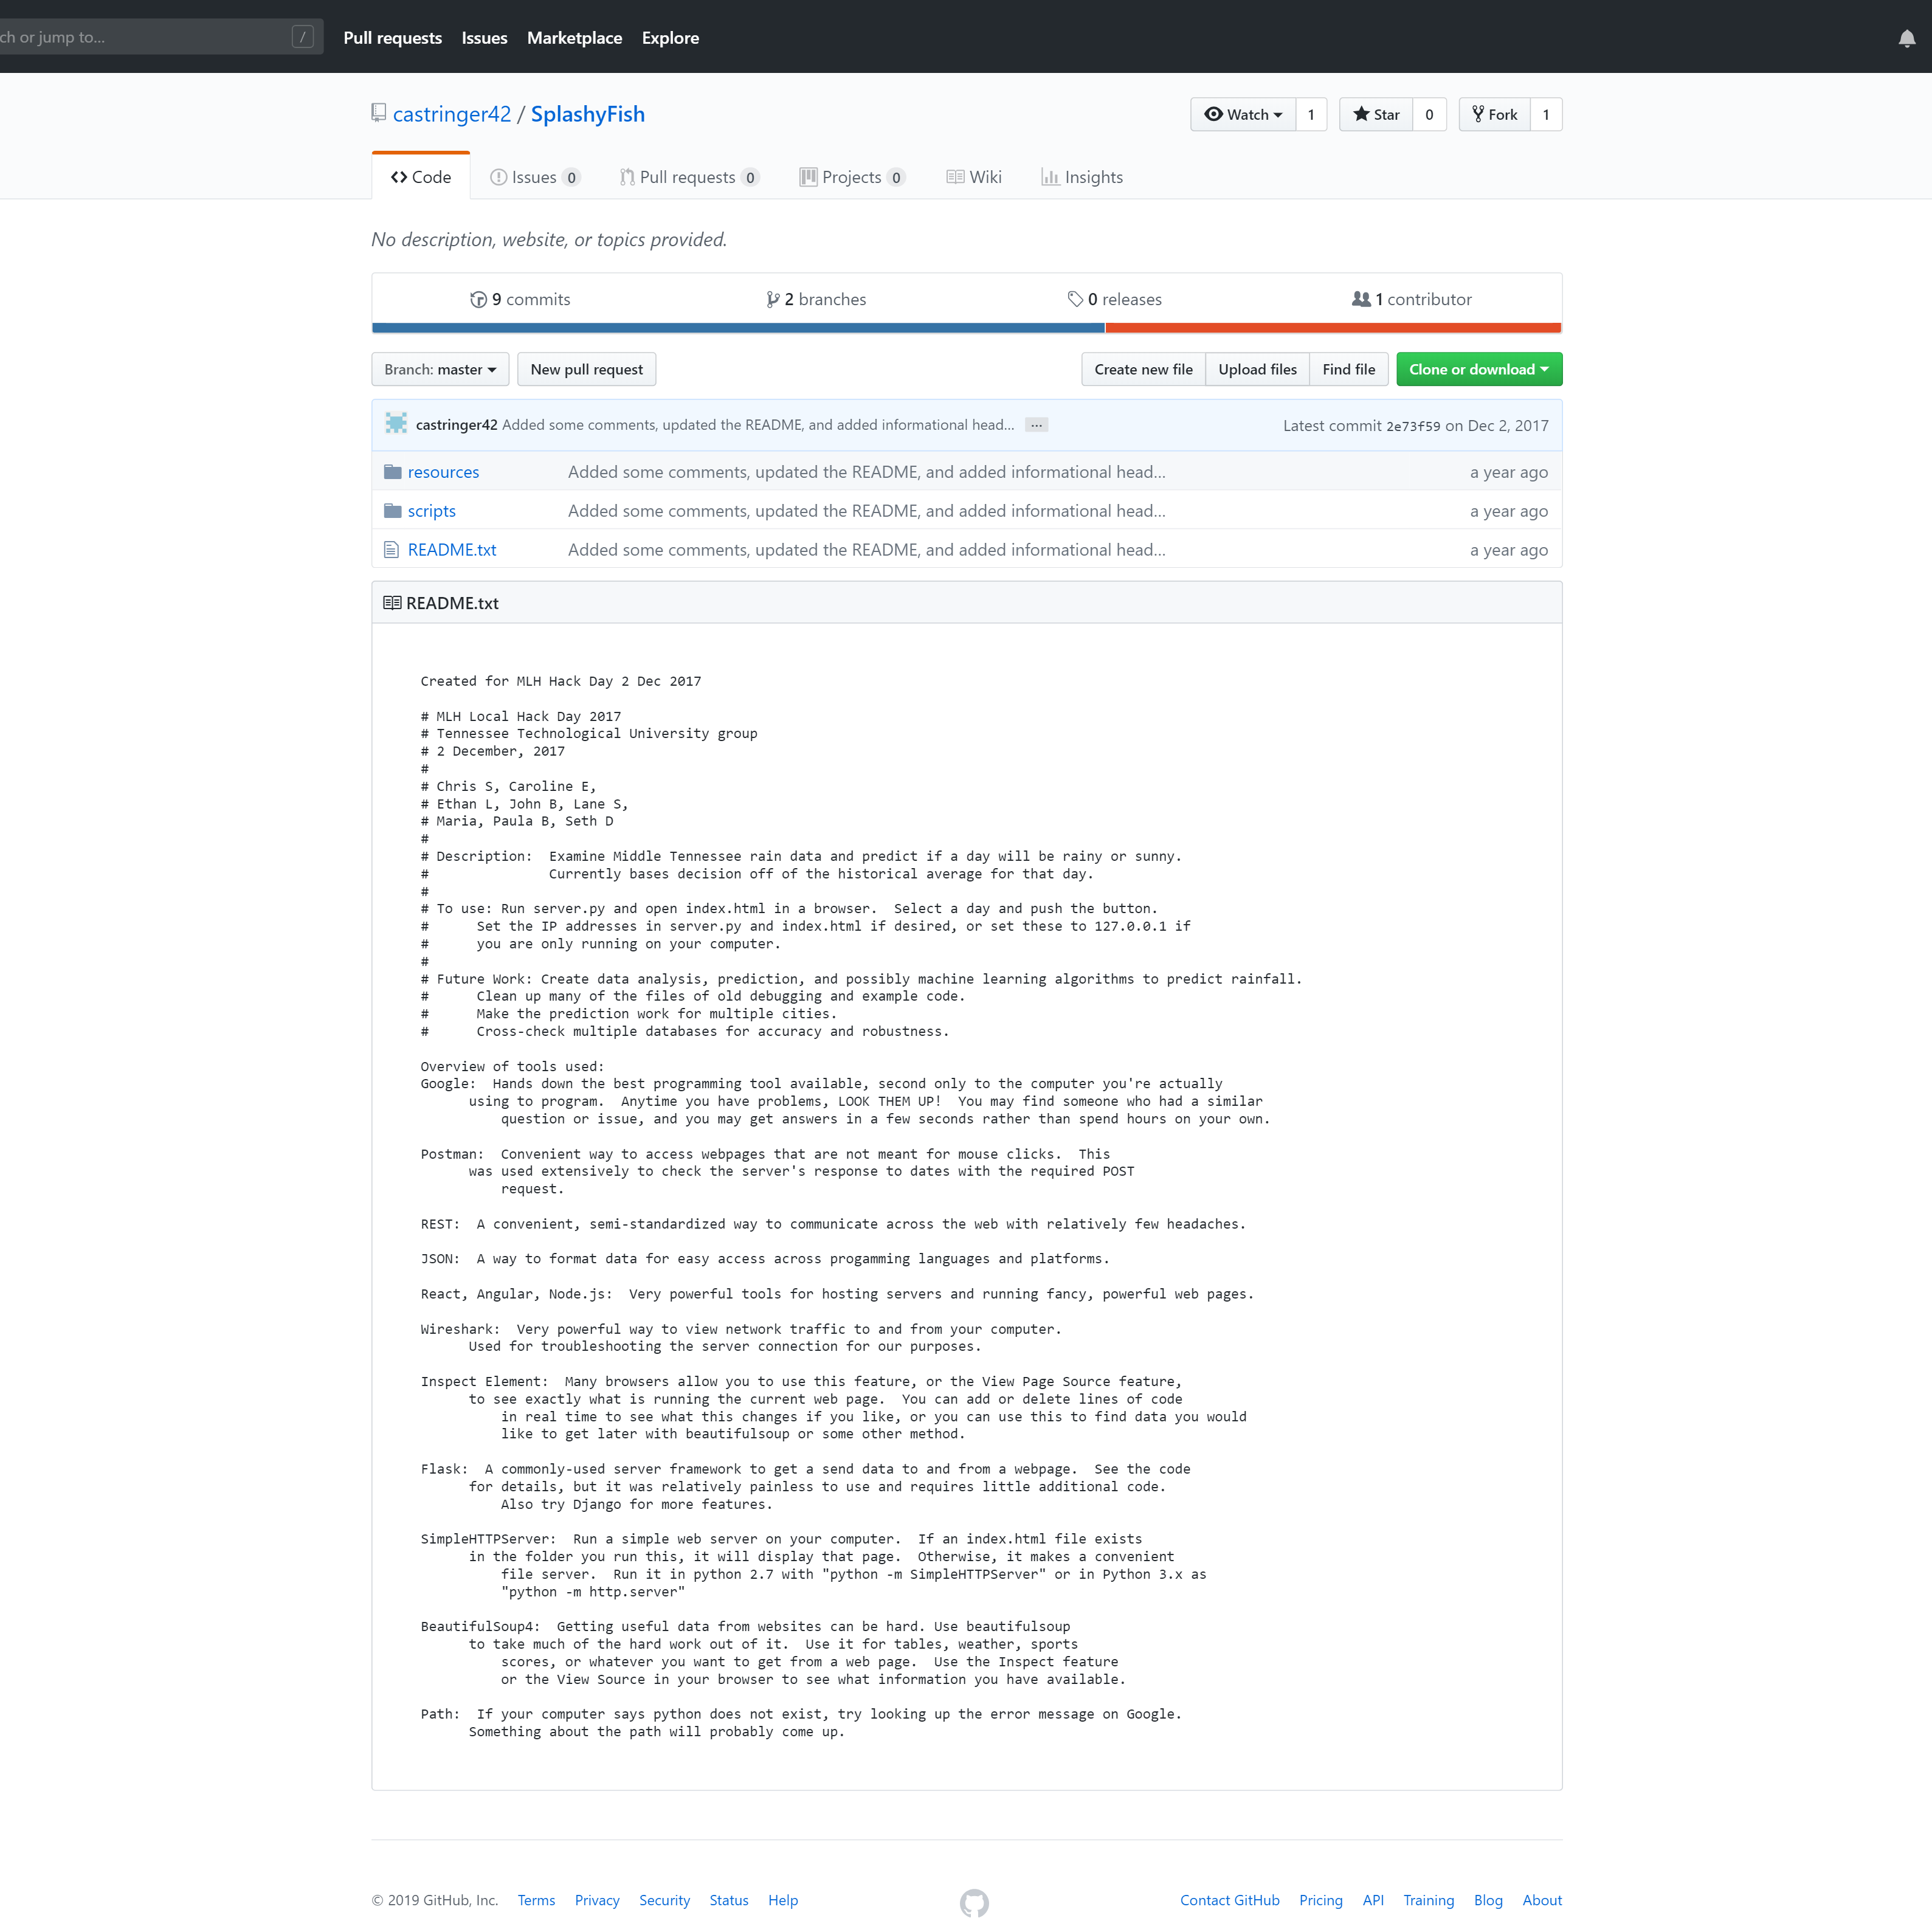1932x1932 pixels.
Task: Click the GitHub octocat logo in footer
Action: coord(974,1902)
